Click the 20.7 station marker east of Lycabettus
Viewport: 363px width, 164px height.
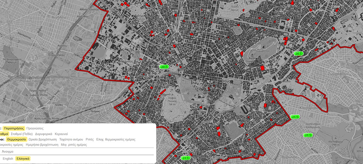(x=298, y=54)
